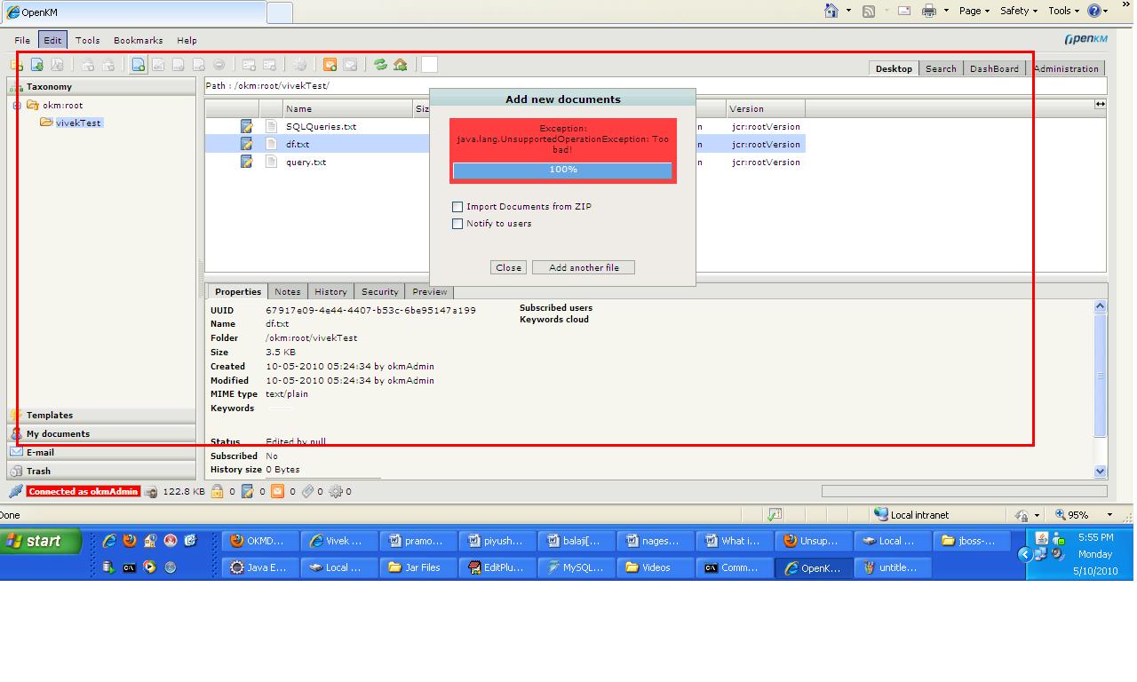Switch to the Administration tab
Viewport: 1137px width, 682px height.
coord(1066,68)
